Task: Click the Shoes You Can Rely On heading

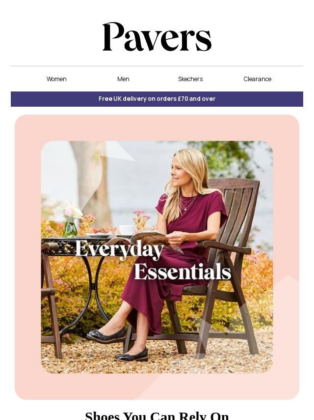Action: click(157, 416)
